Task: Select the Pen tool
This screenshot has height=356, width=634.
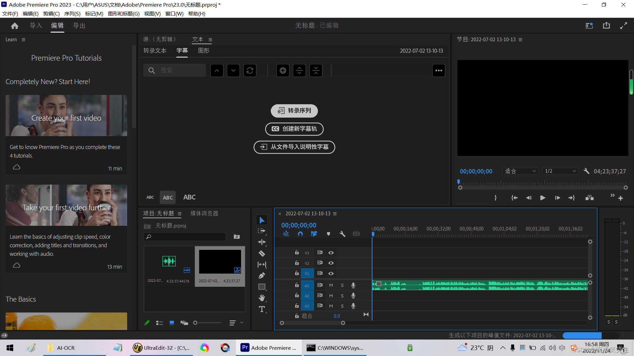Action: click(x=262, y=276)
